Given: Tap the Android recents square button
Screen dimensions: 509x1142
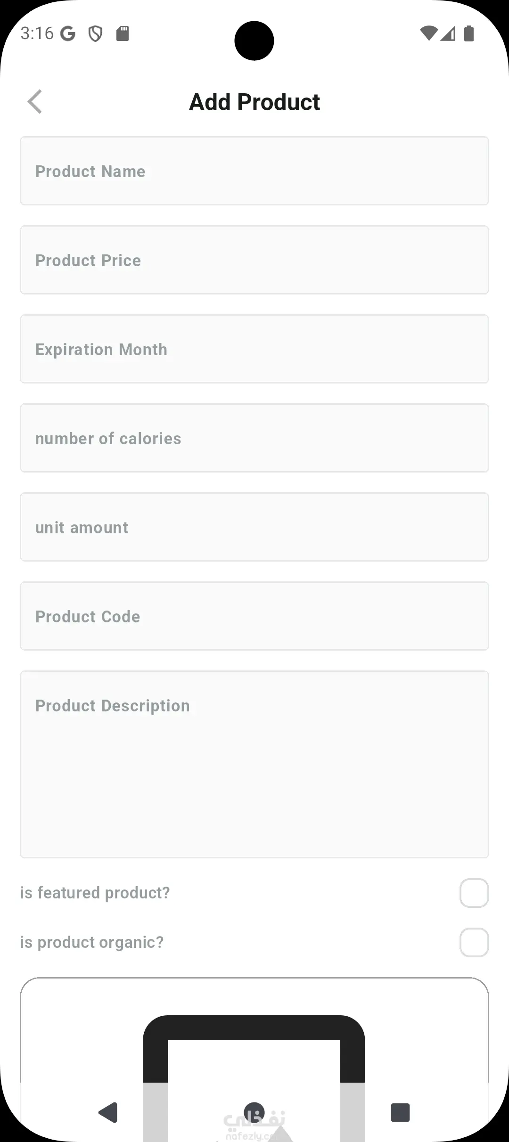Looking at the screenshot, I should (400, 1112).
